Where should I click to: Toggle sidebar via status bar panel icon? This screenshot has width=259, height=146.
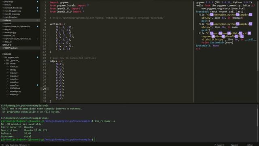click(x=3, y=145)
